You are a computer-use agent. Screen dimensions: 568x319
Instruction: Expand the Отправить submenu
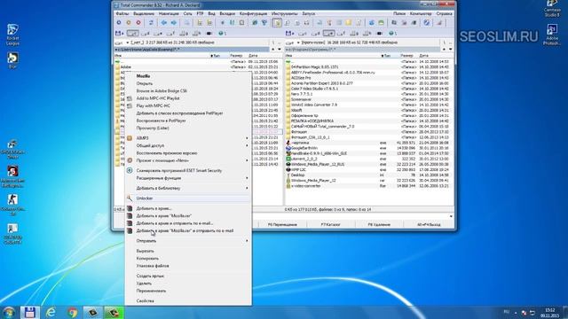pos(187,241)
